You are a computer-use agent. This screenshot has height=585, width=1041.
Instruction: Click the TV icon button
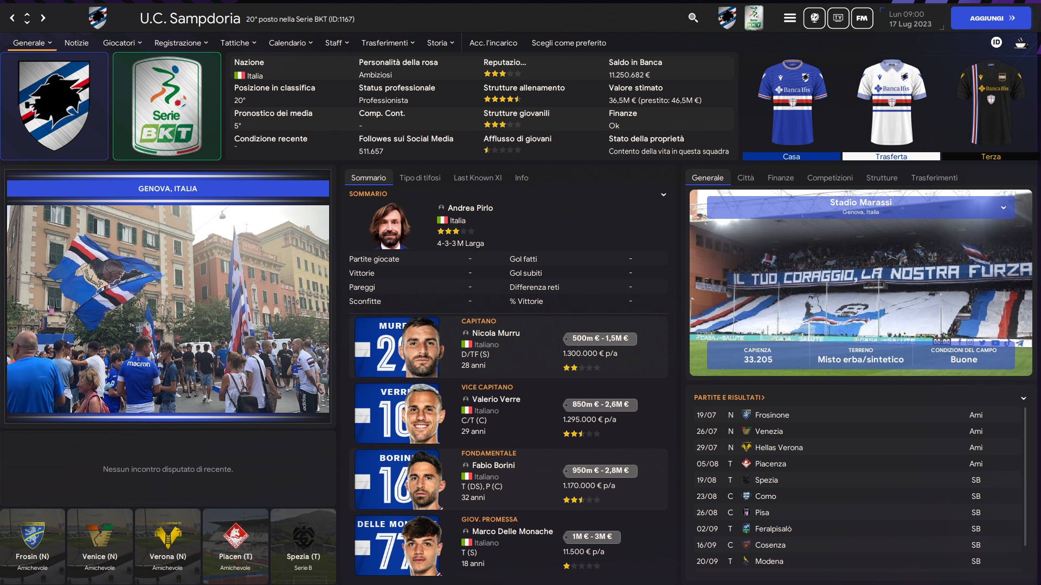tap(838, 18)
